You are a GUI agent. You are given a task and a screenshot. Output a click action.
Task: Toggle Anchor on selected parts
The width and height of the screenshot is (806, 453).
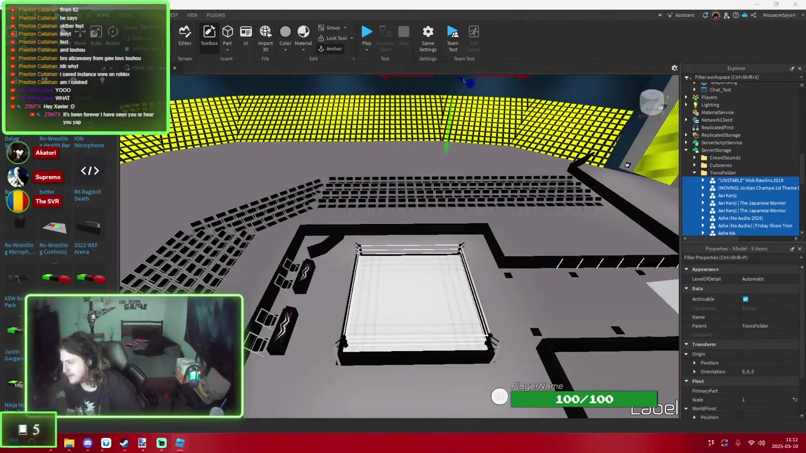330,48
